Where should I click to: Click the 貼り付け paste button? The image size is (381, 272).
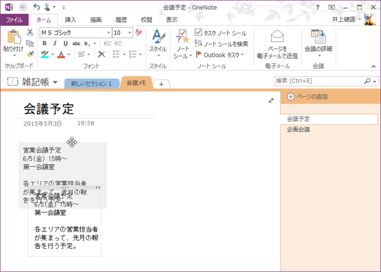point(13,43)
